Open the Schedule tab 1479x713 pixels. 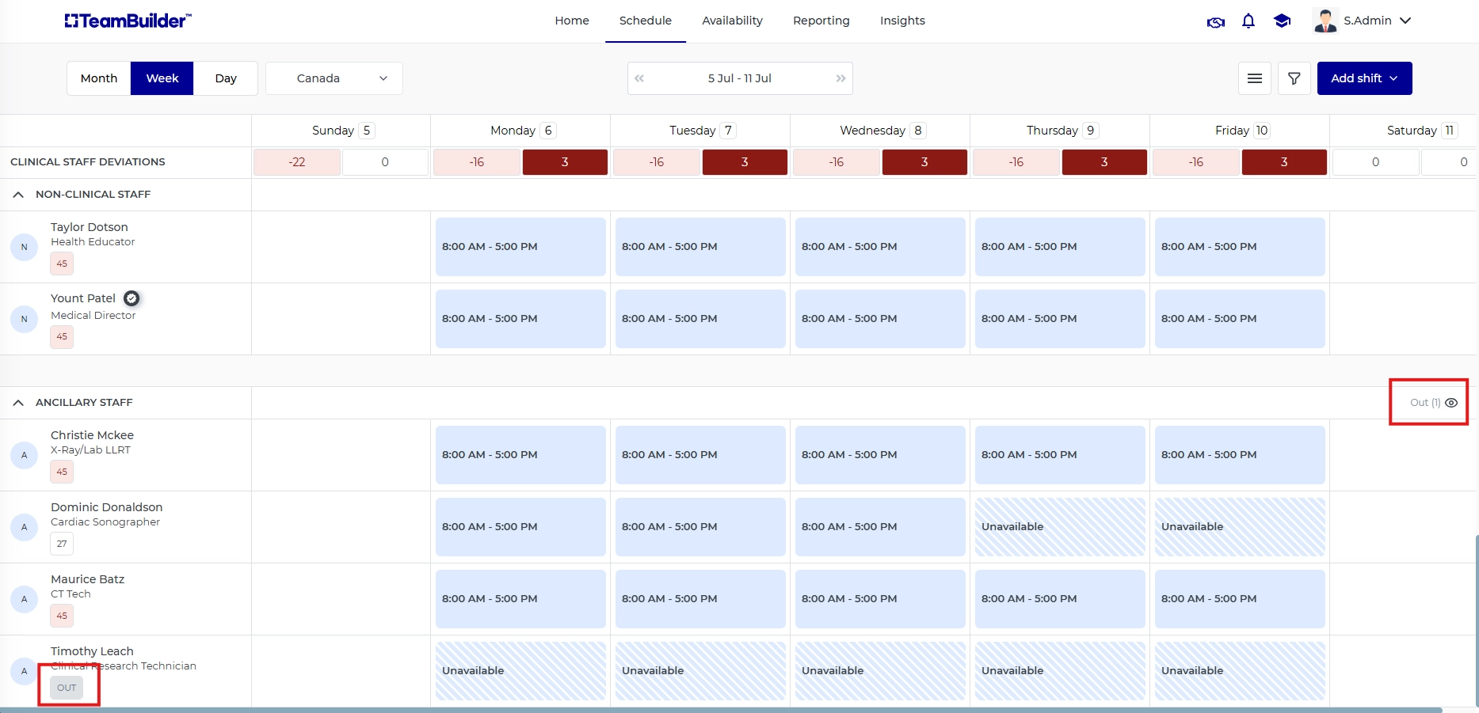646,21
